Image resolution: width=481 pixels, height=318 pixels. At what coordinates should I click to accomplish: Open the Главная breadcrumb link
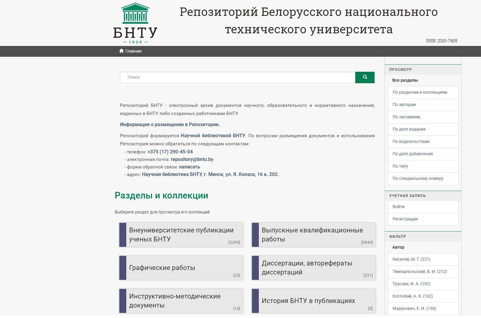(133, 51)
